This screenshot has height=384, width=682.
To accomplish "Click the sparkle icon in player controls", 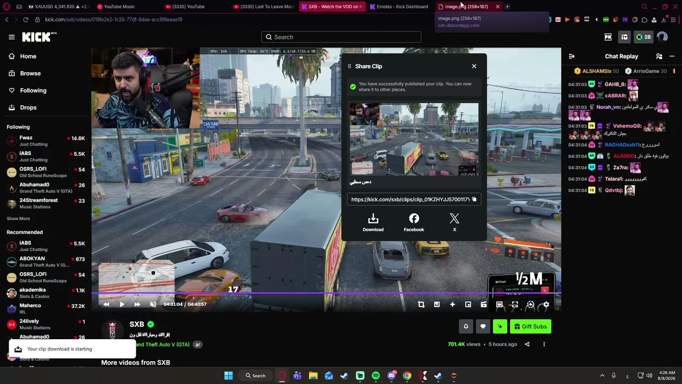I will 452,305.
